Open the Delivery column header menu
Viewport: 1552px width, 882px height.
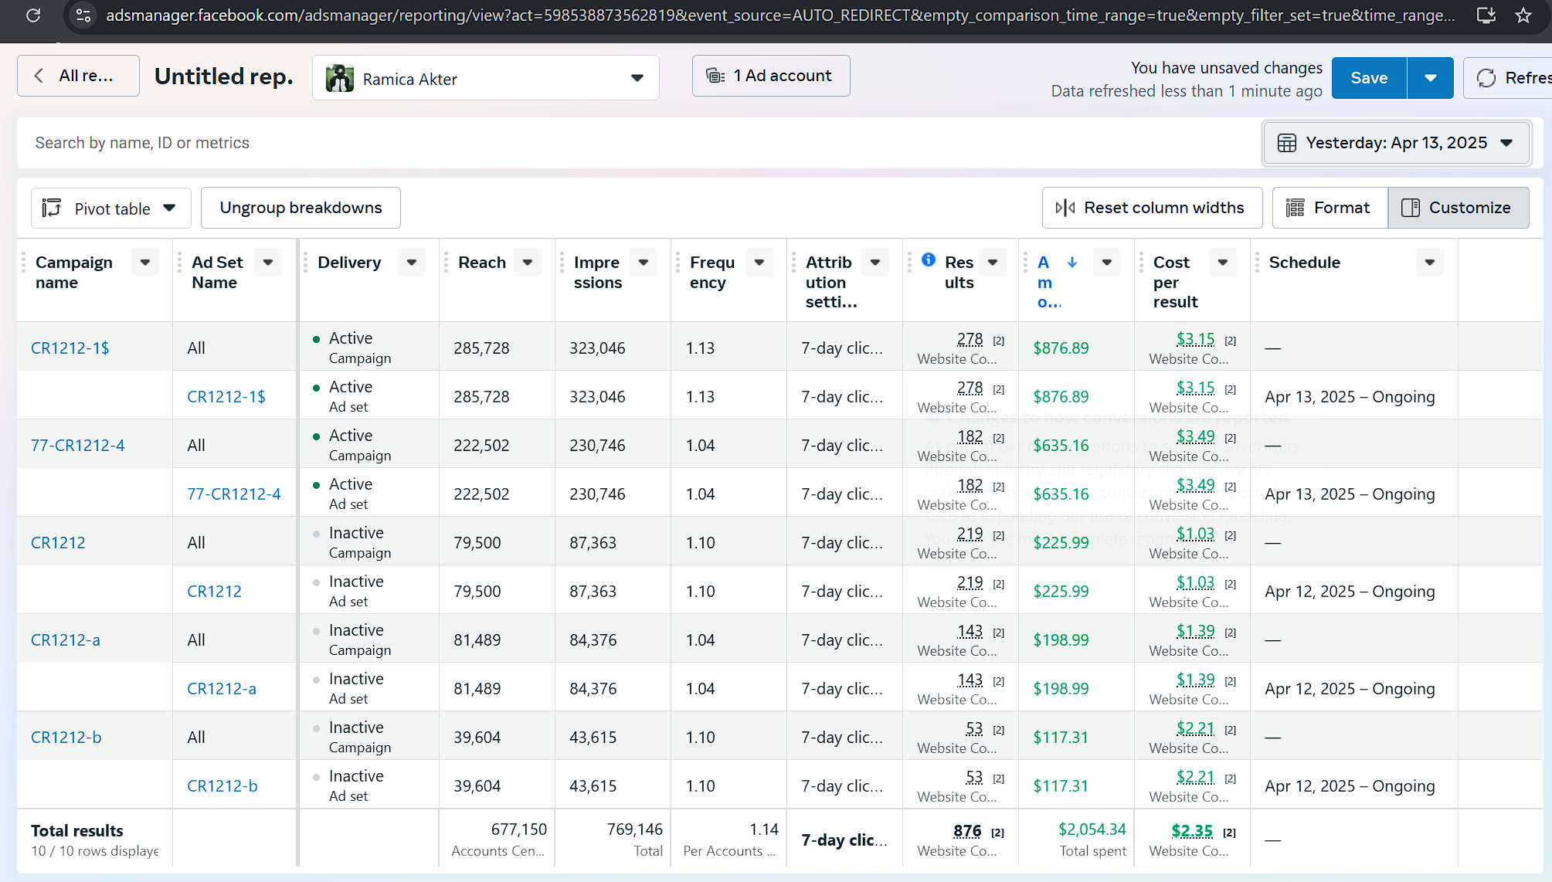pyautogui.click(x=412, y=263)
